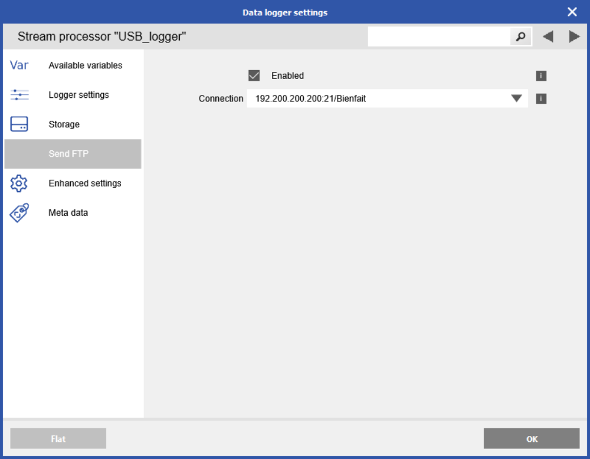Viewport: 590px width, 459px height.
Task: Click the search magnifier icon
Action: tap(520, 36)
